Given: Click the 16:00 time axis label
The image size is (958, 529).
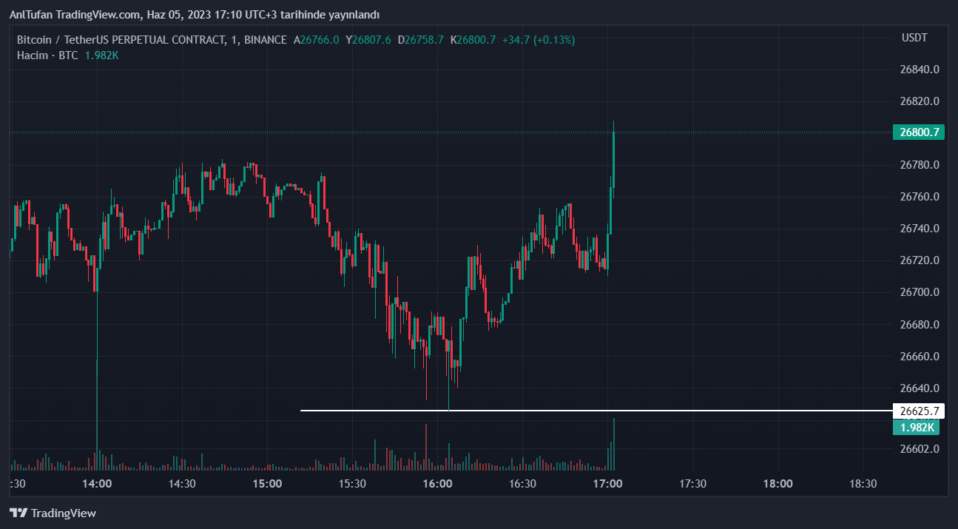Looking at the screenshot, I should pos(437,484).
